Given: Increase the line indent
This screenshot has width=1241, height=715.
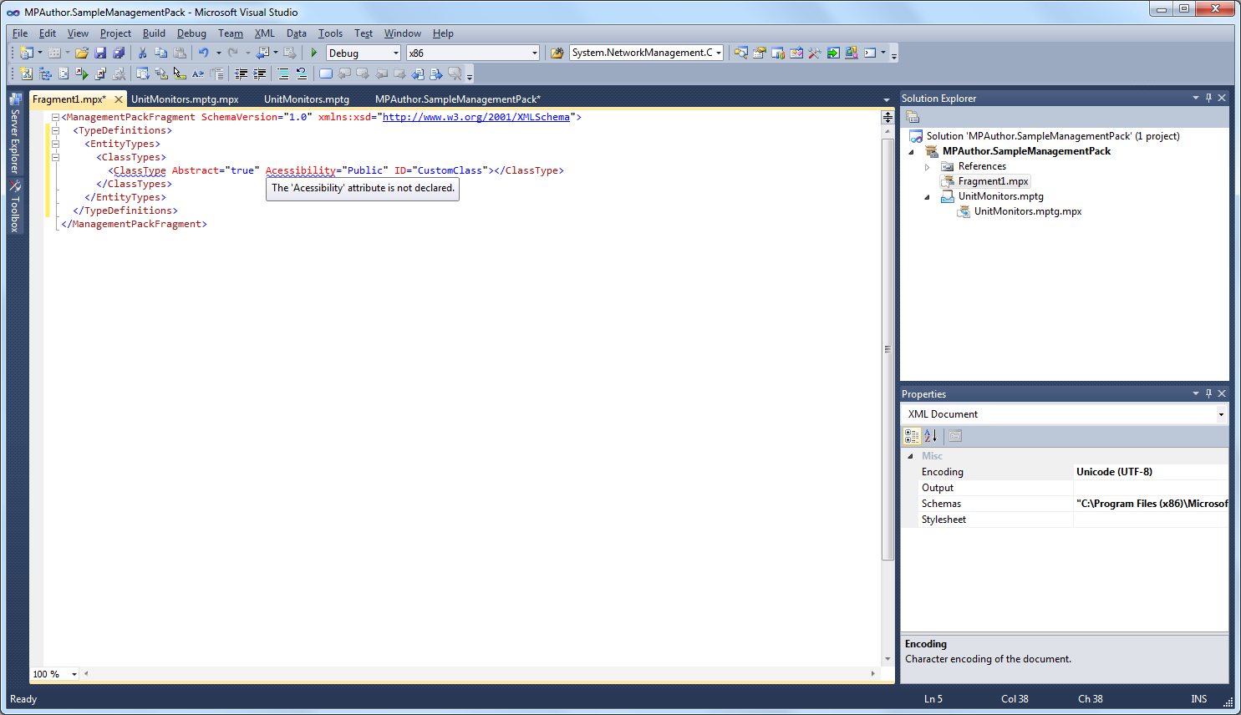Looking at the screenshot, I should point(260,74).
